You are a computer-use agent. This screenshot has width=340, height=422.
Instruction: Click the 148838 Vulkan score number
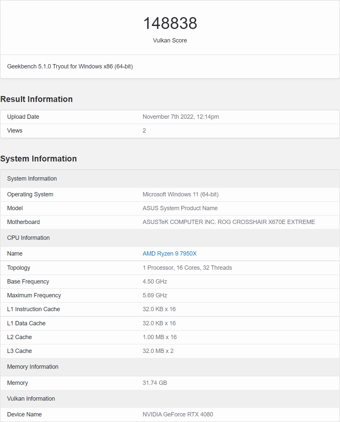(170, 23)
